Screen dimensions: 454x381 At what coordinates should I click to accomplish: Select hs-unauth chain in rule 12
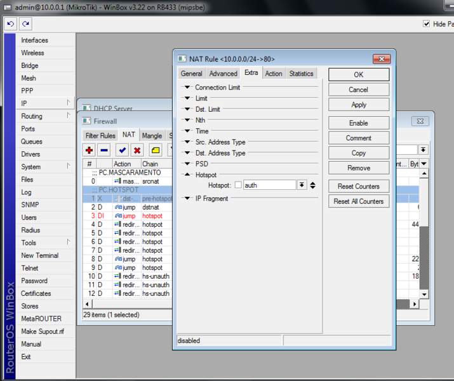pos(156,293)
